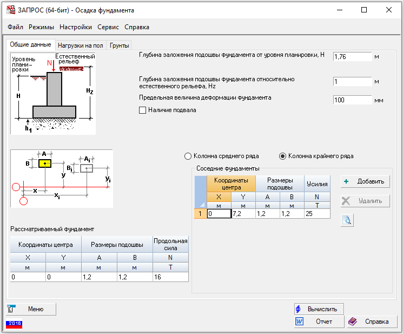The height and width of the screenshot is (334, 403).
Task: Switch to Нагрузки на пол tab
Action: click(80, 45)
